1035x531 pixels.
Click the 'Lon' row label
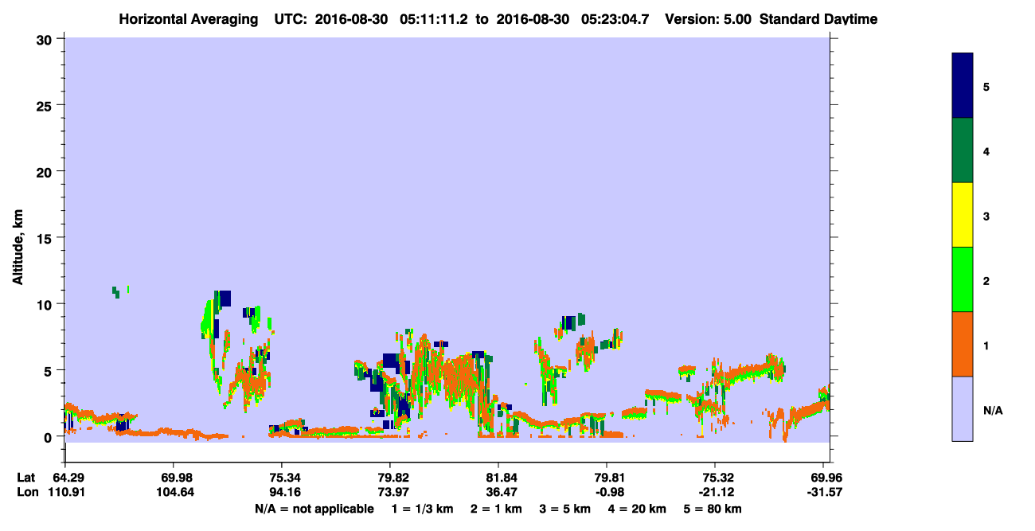pyautogui.click(x=27, y=492)
